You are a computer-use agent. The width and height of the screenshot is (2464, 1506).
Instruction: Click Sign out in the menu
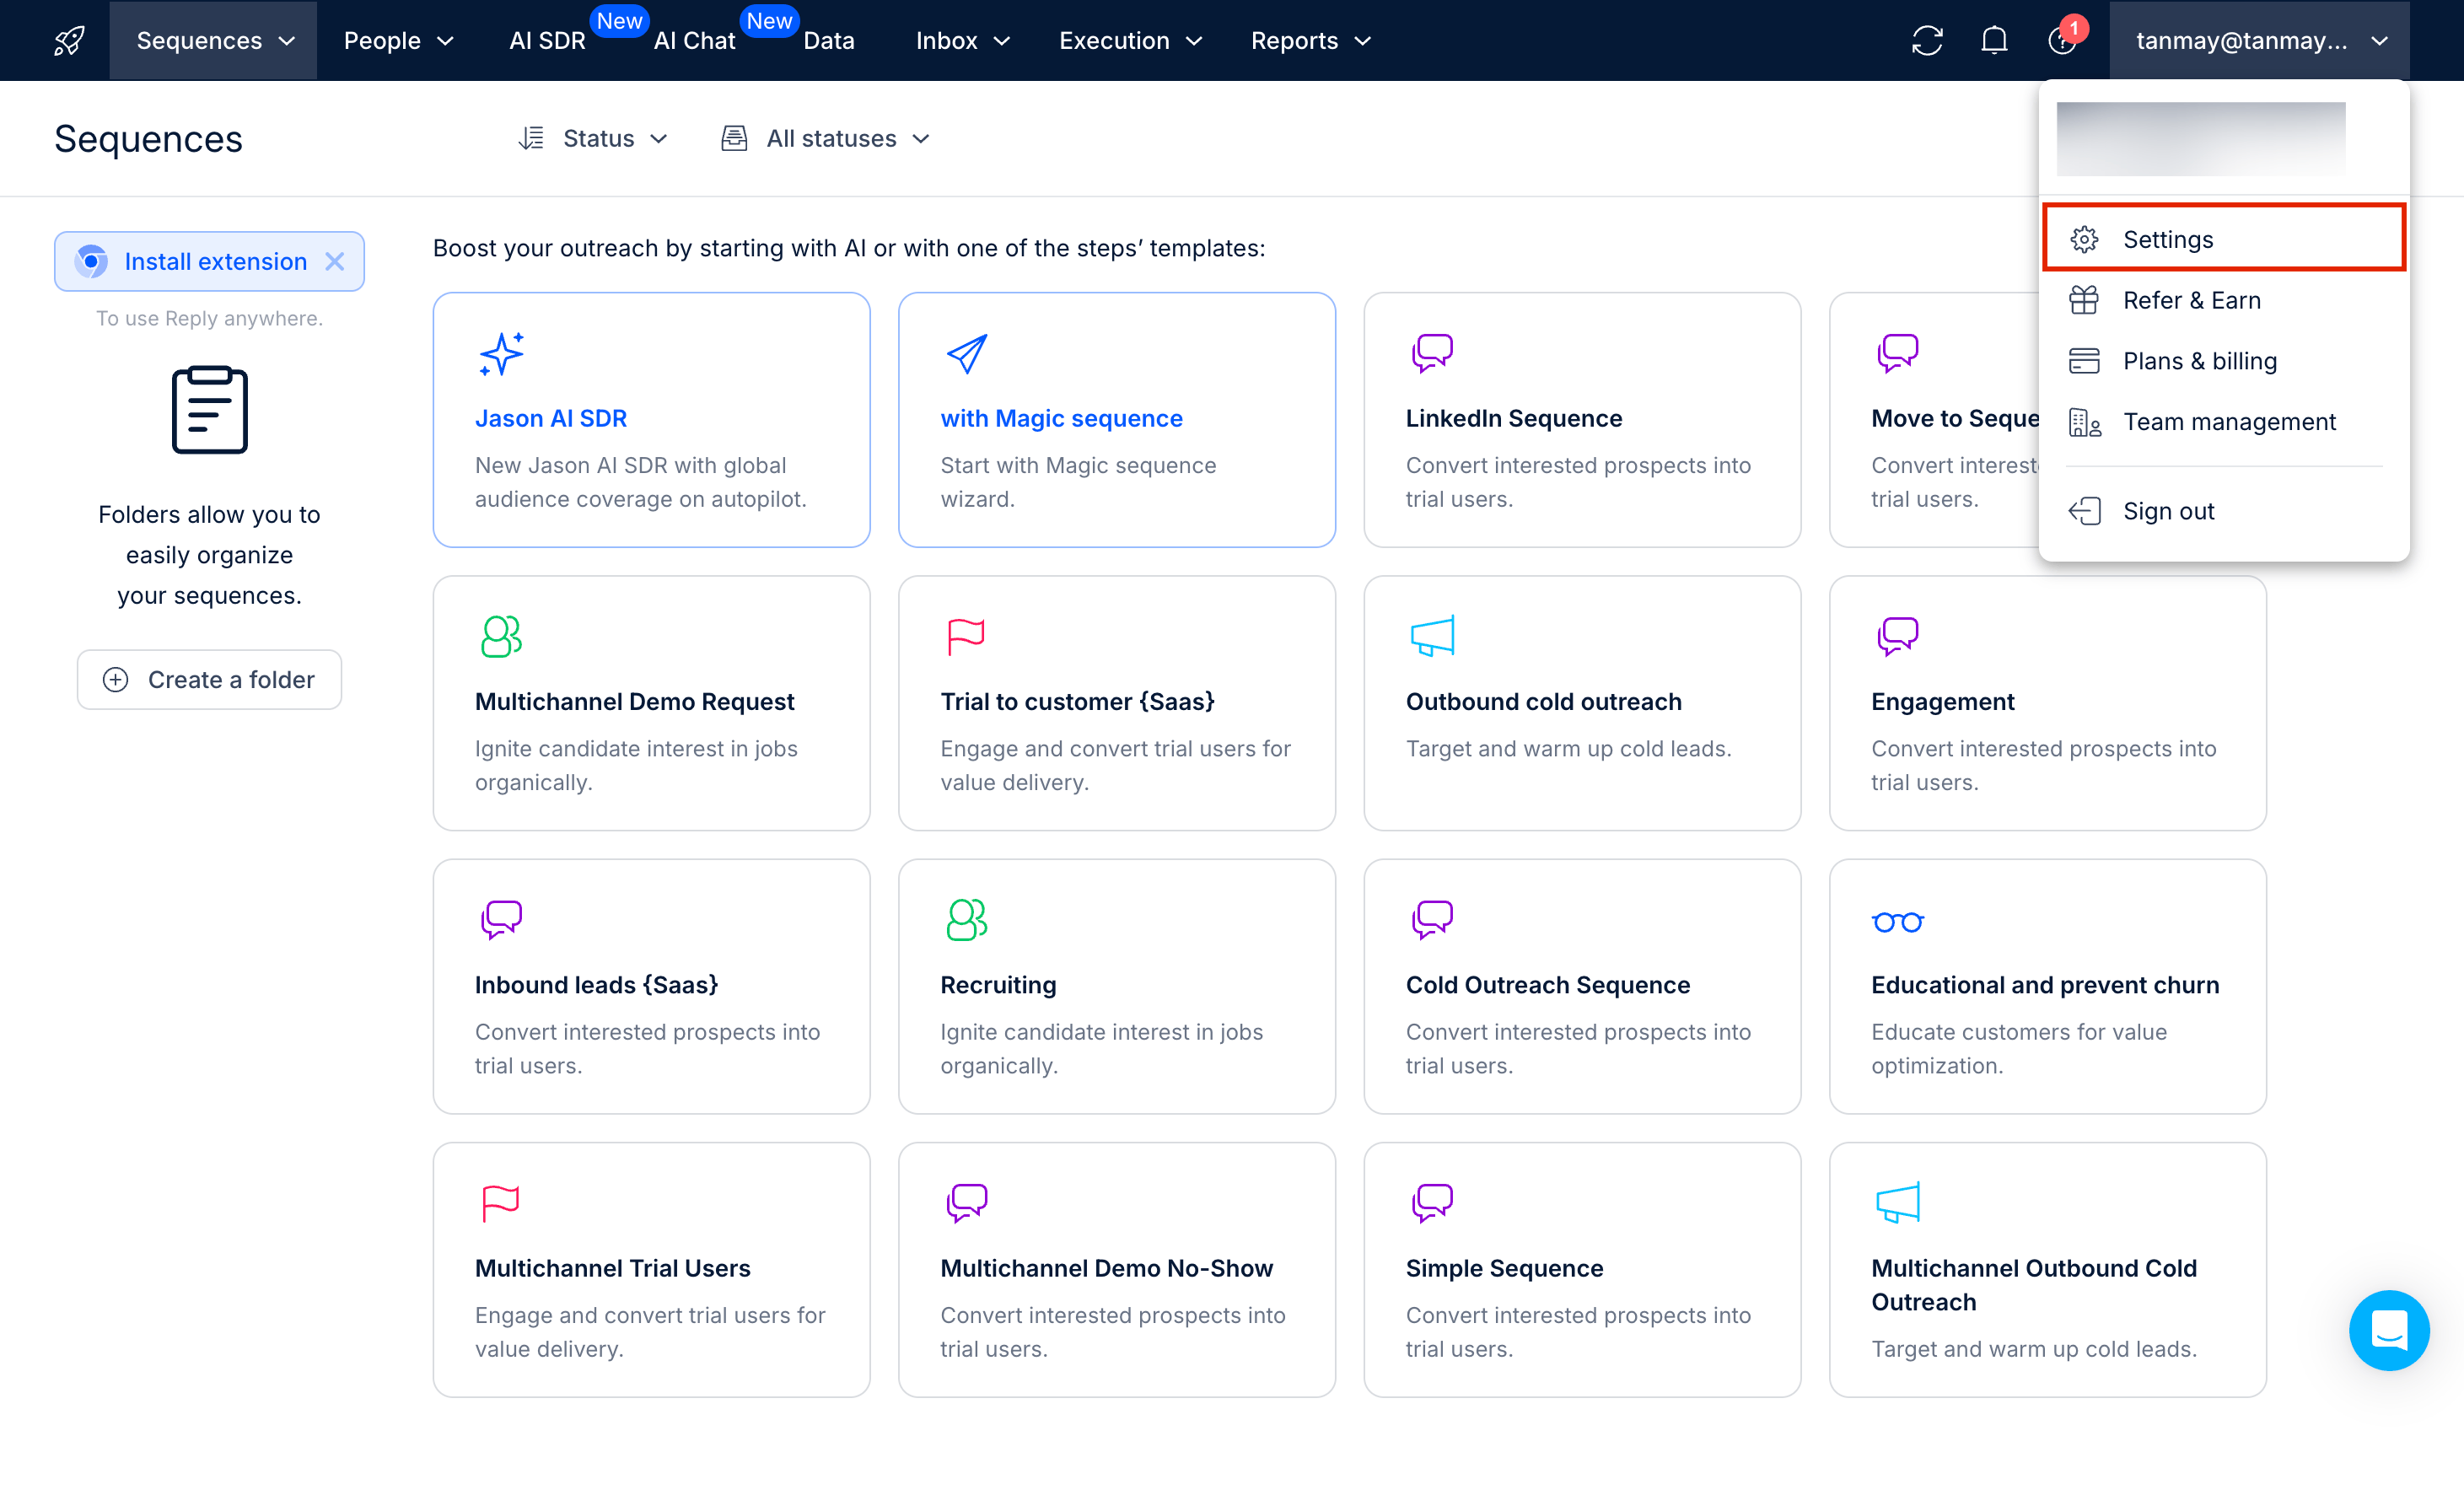coord(2168,511)
